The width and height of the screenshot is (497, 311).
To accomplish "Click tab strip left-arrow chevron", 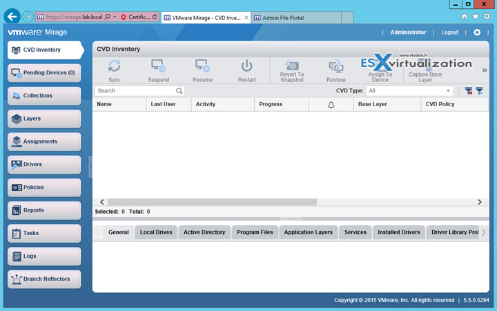I will point(97,232).
